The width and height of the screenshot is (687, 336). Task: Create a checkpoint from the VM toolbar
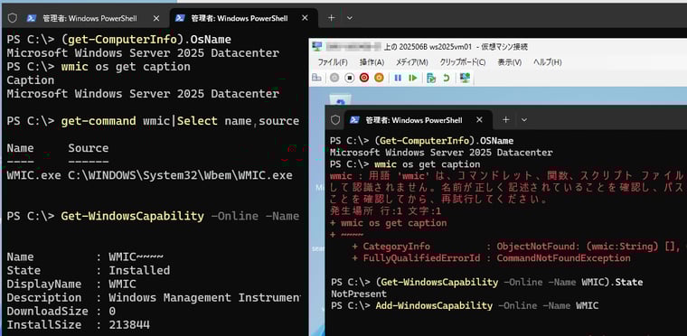pyautogui.click(x=431, y=78)
